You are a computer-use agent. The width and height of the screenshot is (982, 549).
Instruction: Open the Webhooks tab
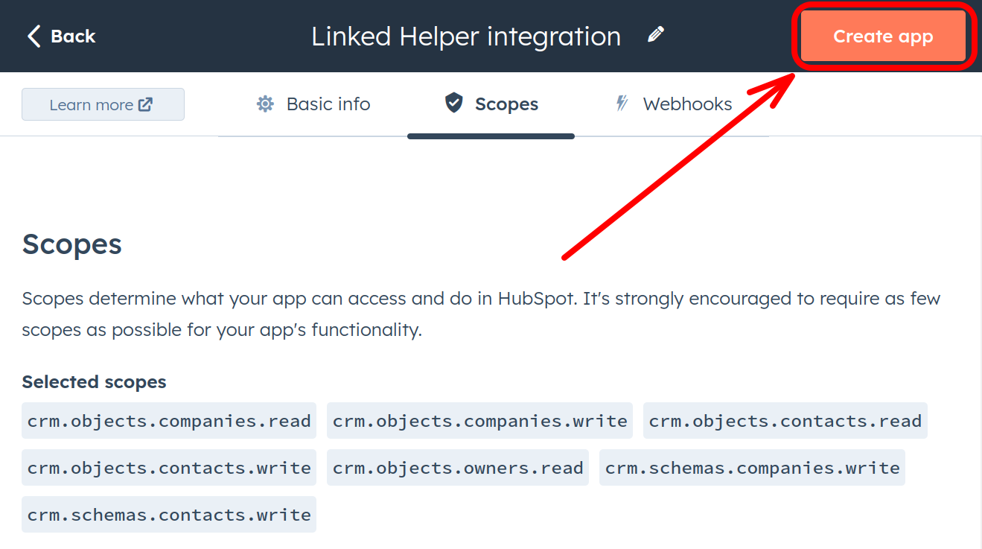pos(674,104)
